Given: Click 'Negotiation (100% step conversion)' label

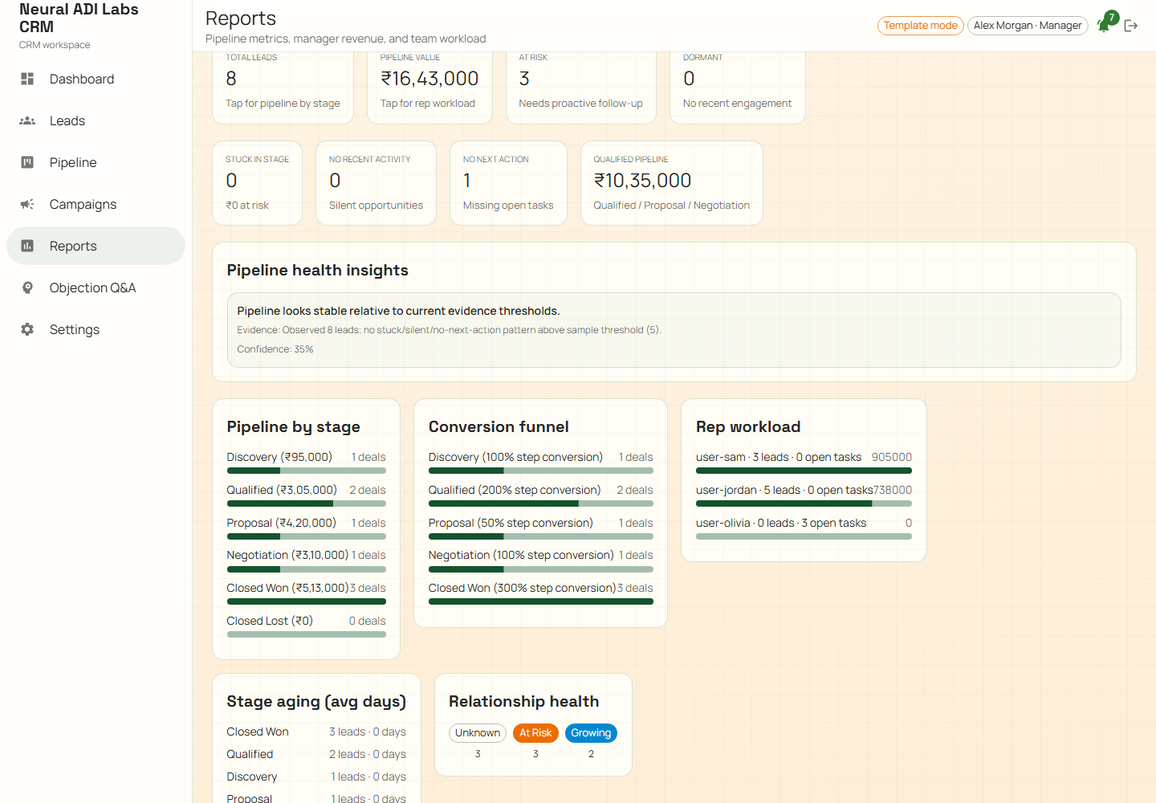Looking at the screenshot, I should tap(521, 555).
